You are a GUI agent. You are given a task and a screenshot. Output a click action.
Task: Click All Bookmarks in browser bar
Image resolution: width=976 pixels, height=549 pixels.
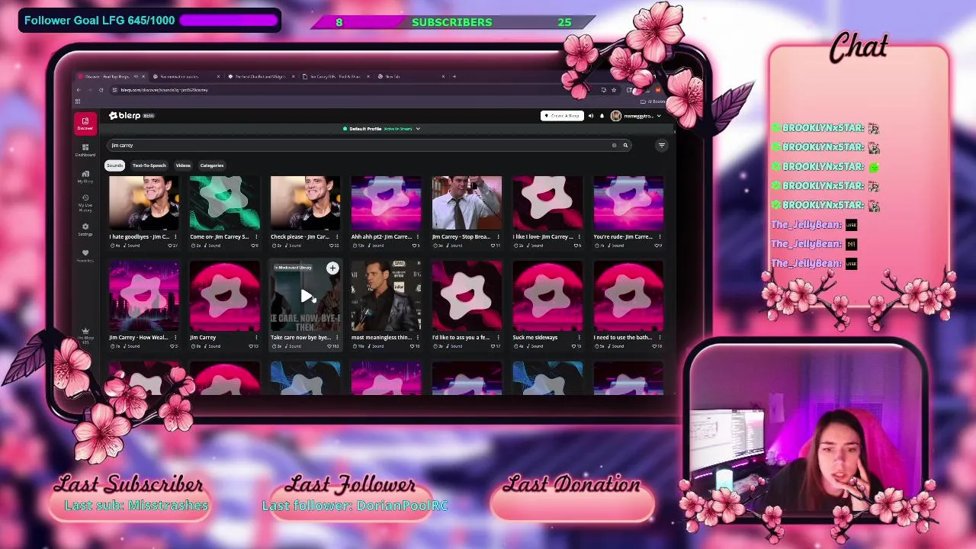tap(654, 101)
